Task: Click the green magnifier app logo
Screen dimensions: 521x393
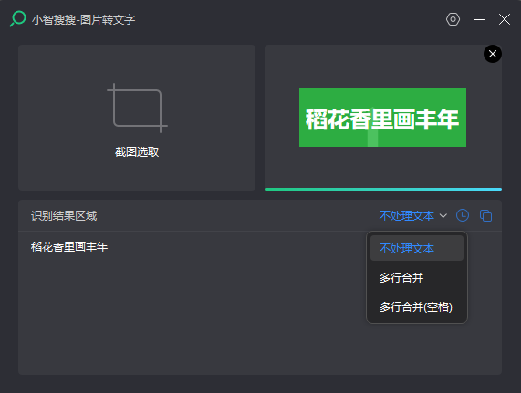Action: 17,18
